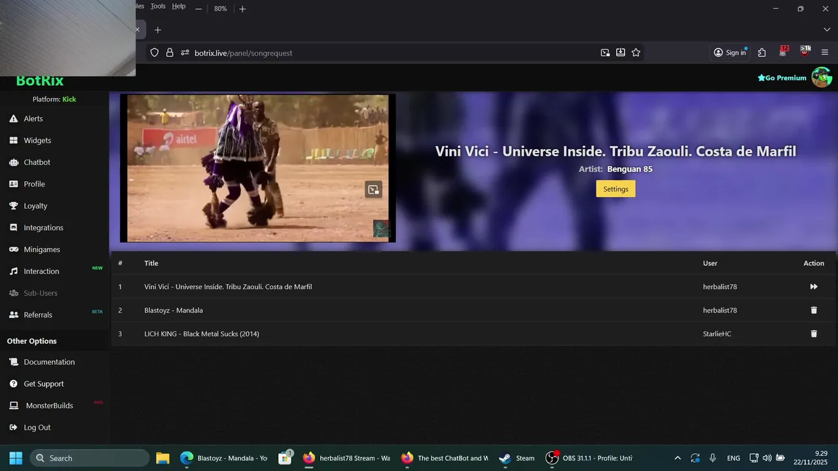Click the Picture-in-Picture icon in address bar
The width and height of the screenshot is (838, 471).
pos(605,52)
